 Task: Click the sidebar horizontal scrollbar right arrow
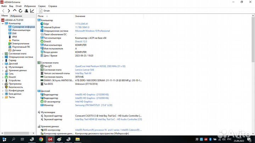point(33,133)
